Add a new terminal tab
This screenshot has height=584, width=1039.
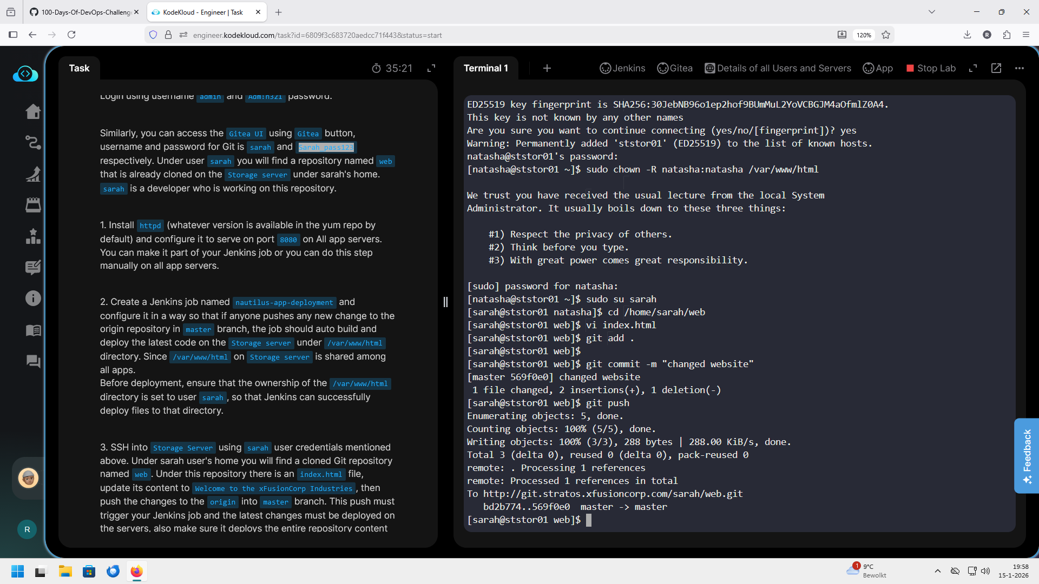click(x=547, y=68)
